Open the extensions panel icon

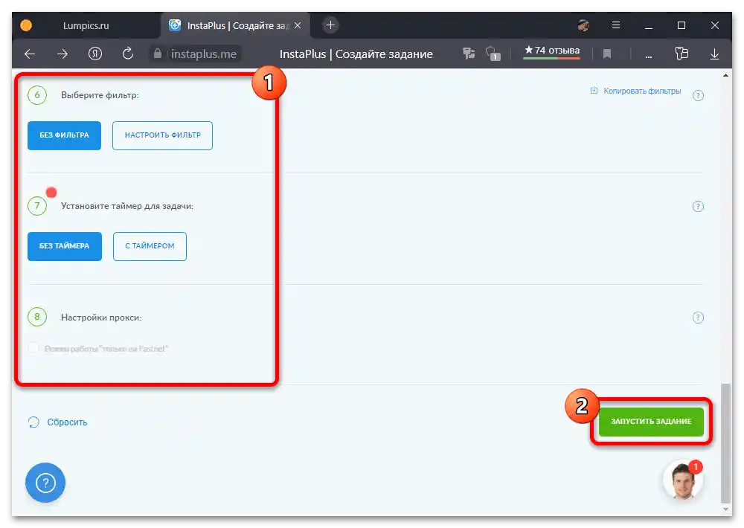click(x=682, y=54)
